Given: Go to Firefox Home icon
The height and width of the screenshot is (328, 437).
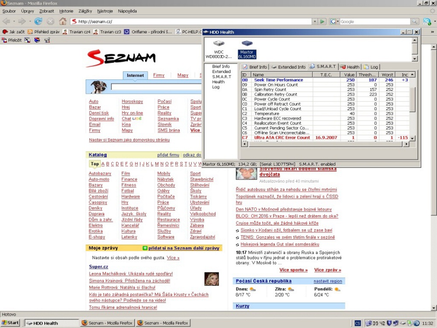Looking at the screenshot, I should tap(62, 21).
